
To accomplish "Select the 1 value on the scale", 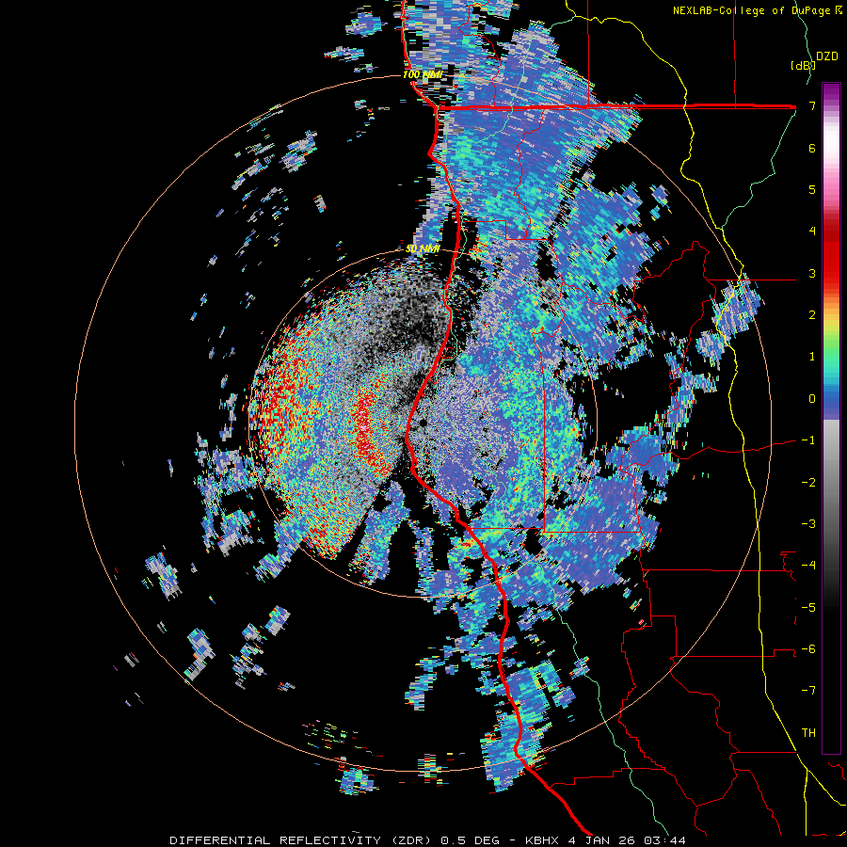I will tap(812, 357).
